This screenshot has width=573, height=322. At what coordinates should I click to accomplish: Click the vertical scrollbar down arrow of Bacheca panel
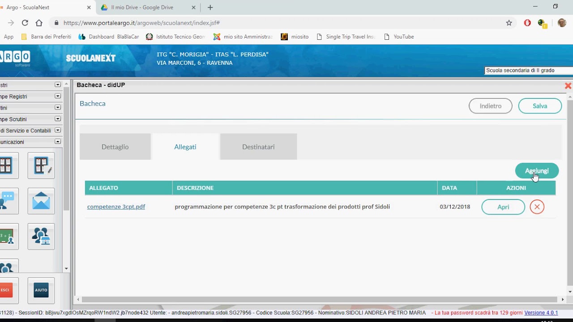(x=570, y=292)
